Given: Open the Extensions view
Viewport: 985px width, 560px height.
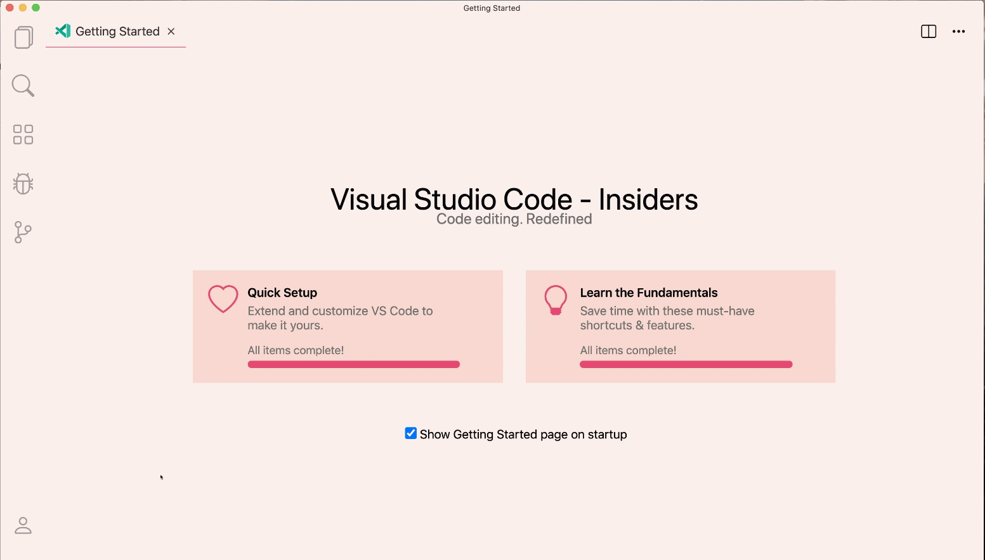Looking at the screenshot, I should click(23, 134).
